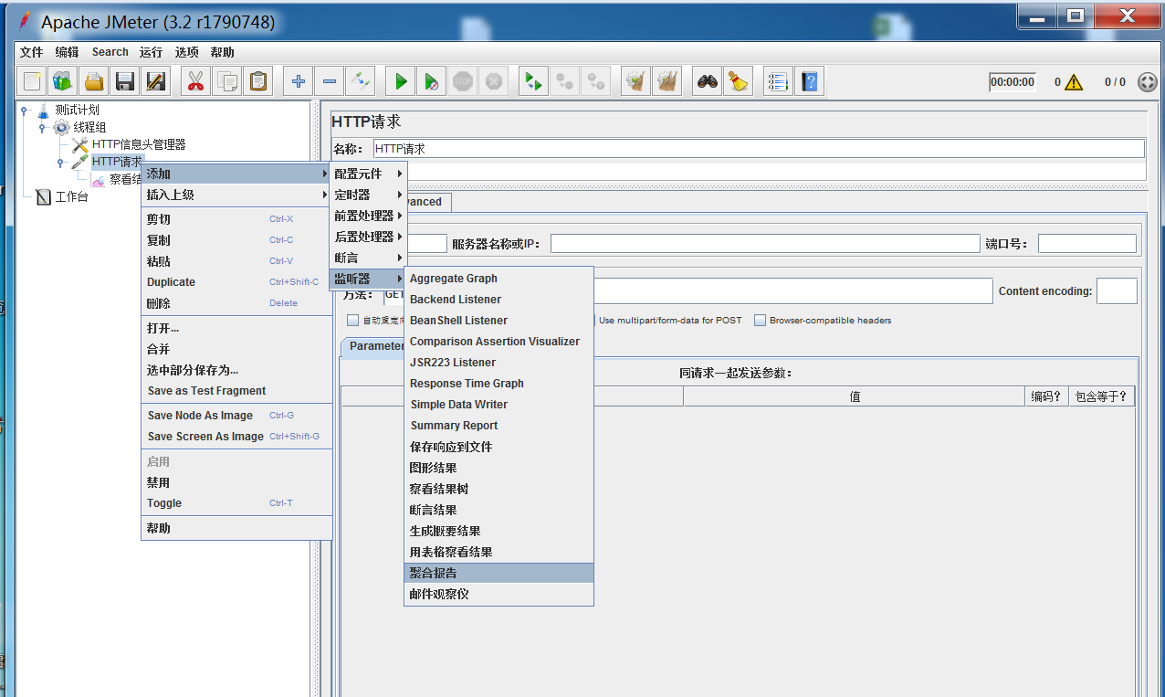Click the yellow warning triangle indicator

tap(1074, 82)
